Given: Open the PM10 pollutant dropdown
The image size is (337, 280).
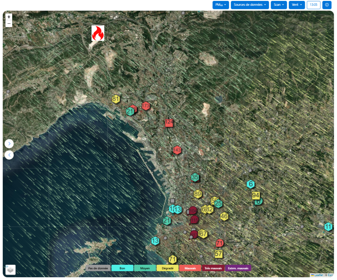Looking at the screenshot, I should tap(221, 5).
